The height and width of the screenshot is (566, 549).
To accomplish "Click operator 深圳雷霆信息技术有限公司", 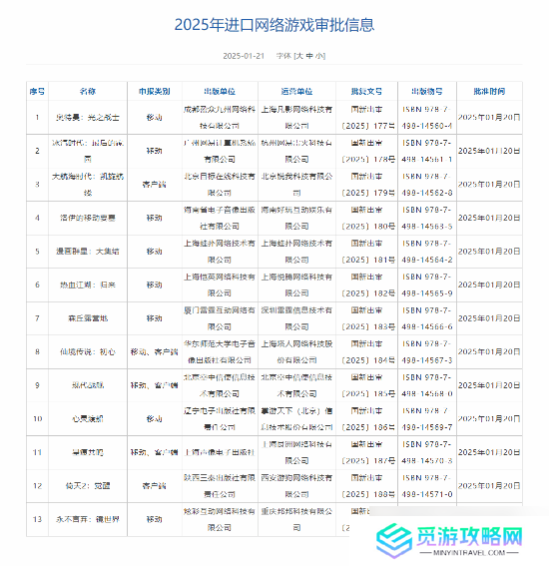I will pos(296,318).
